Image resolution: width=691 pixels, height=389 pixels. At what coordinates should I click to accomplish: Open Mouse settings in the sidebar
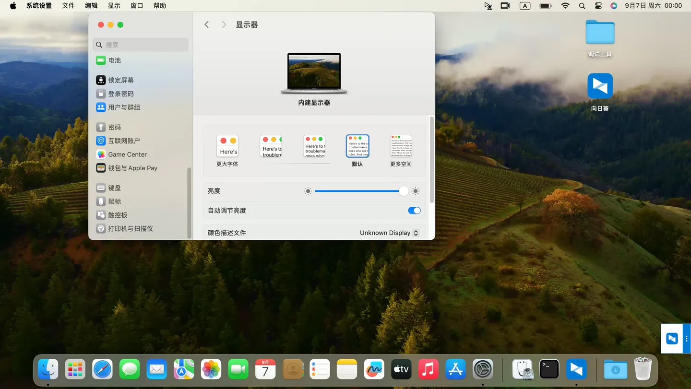pyautogui.click(x=114, y=201)
